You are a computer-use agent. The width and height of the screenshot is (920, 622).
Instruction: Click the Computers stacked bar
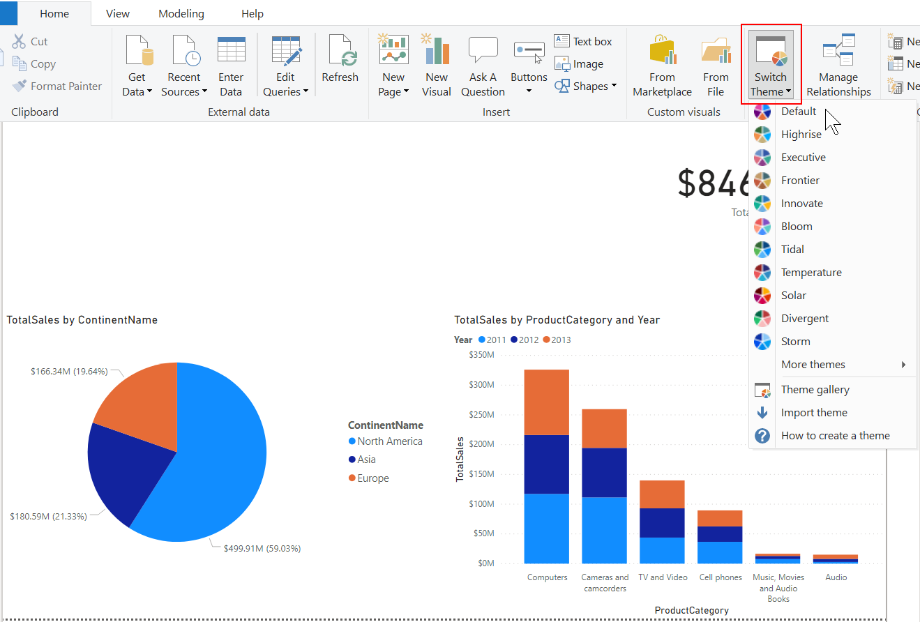tap(547, 466)
